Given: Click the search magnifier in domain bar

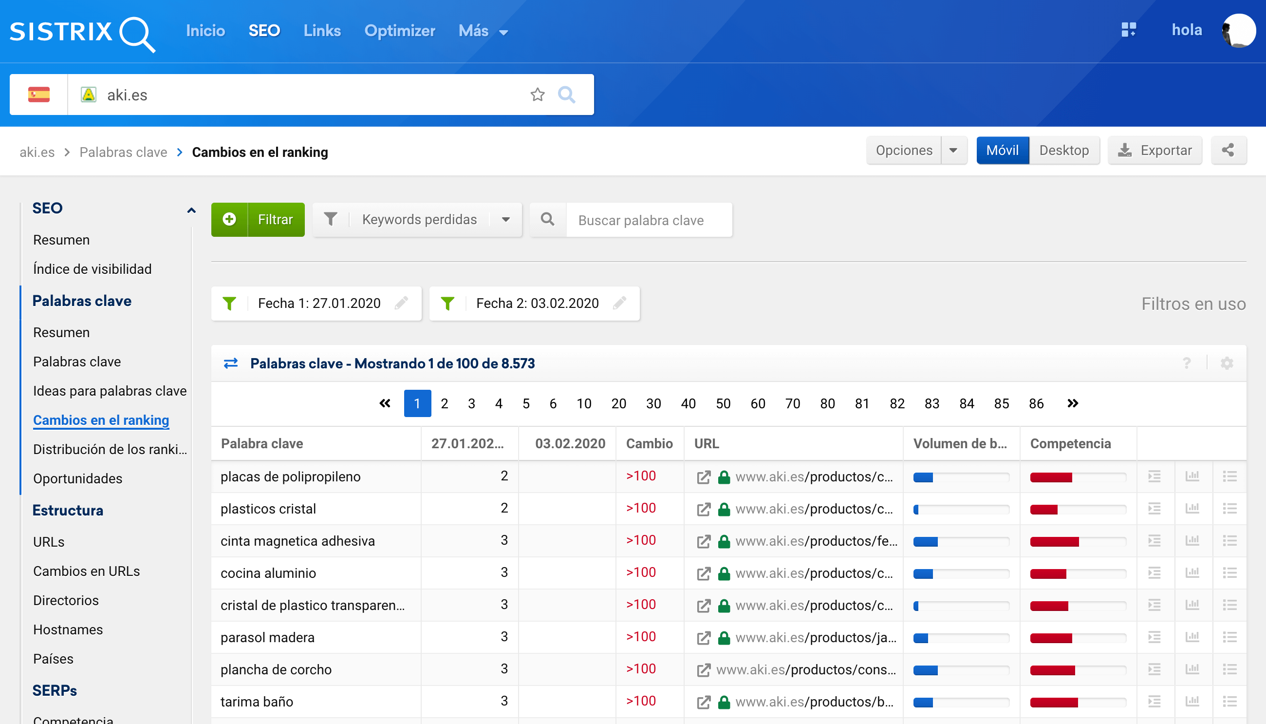Looking at the screenshot, I should pyautogui.click(x=566, y=95).
